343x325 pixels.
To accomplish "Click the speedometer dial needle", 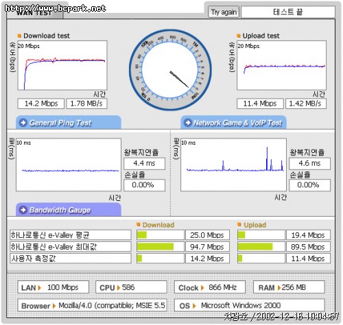I will 179,80.
